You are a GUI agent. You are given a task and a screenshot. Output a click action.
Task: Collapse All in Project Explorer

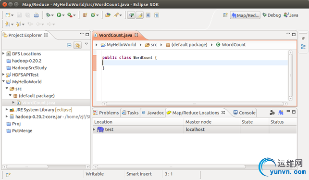click(x=69, y=45)
